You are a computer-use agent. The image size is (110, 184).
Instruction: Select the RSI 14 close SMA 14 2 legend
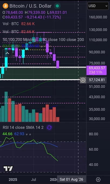[x=23, y=127]
